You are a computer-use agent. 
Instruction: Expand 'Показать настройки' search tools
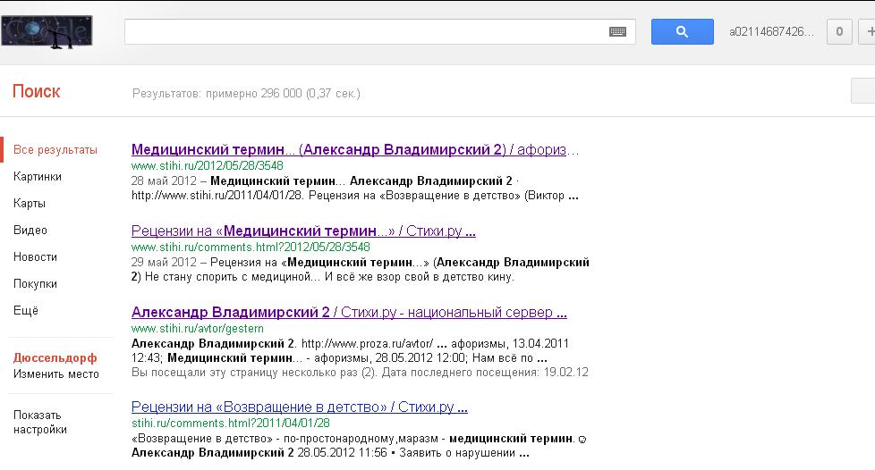[x=40, y=422]
